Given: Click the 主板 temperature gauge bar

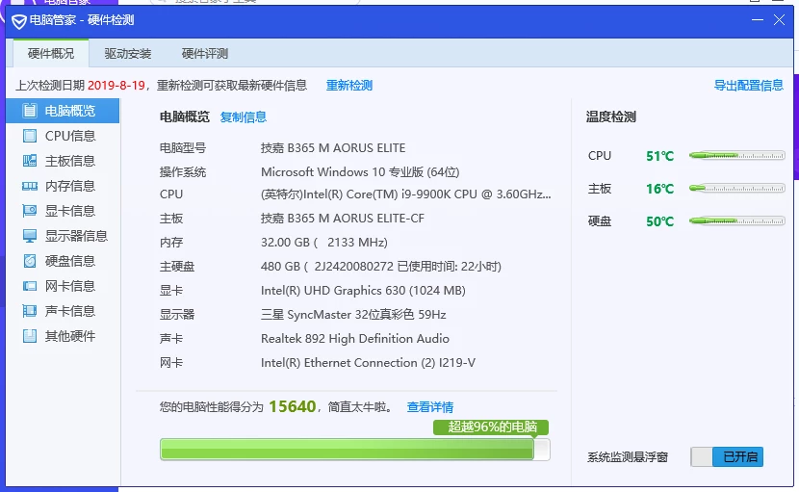Looking at the screenshot, I should tap(736, 188).
